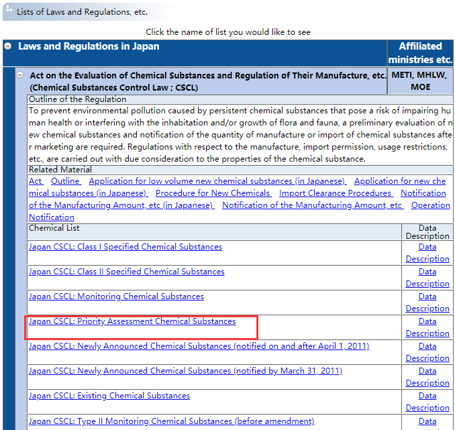Open the Act related material link

click(x=36, y=181)
